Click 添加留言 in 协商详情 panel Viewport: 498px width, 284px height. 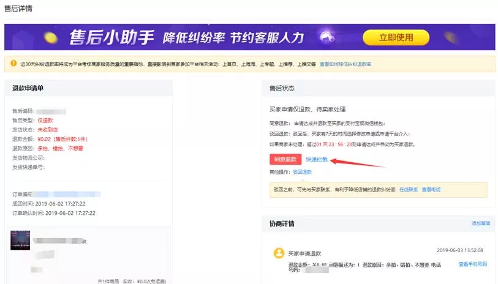point(480,223)
